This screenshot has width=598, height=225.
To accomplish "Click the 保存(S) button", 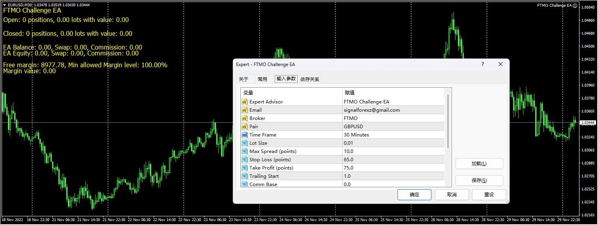I will click(479, 181).
